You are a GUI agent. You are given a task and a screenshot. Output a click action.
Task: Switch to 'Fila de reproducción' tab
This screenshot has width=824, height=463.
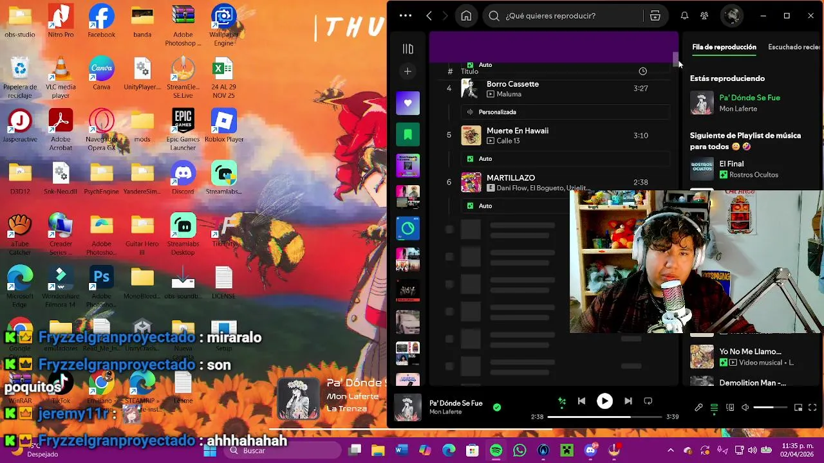pyautogui.click(x=724, y=47)
